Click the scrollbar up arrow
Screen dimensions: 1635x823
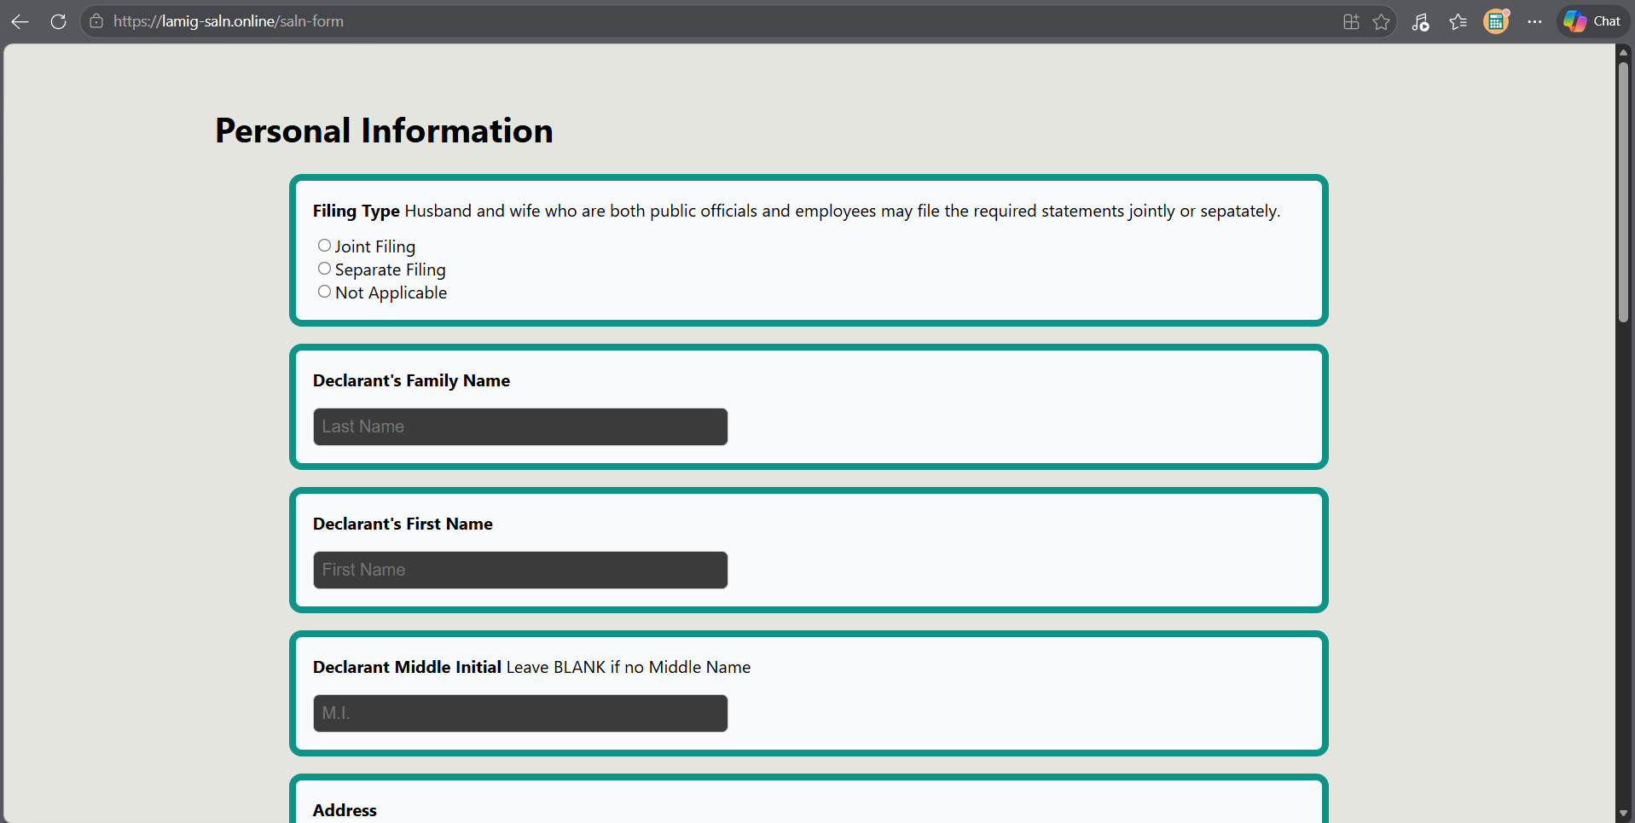click(x=1624, y=53)
